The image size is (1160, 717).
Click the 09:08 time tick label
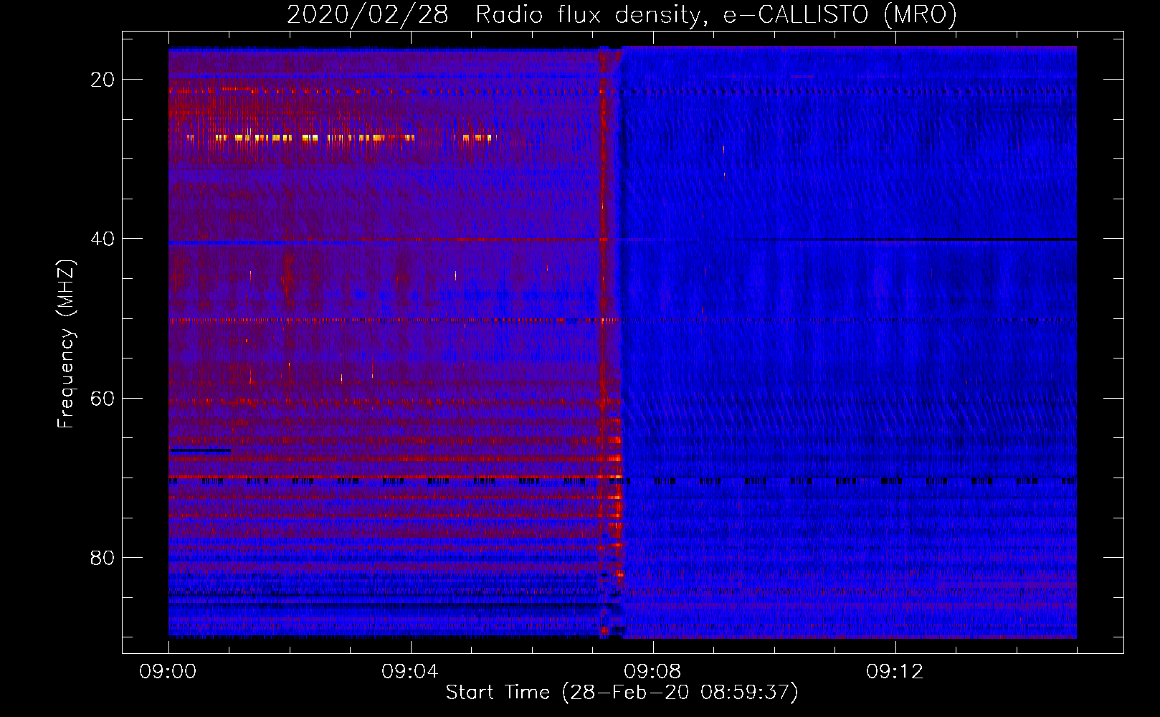(652, 672)
